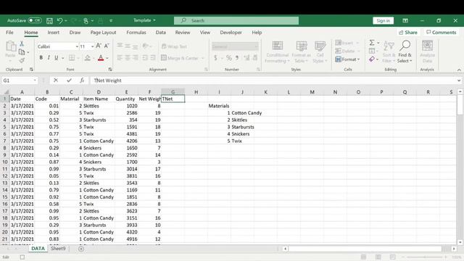464x261 pixels.
Task: Cancel entry with X in formula bar
Action: tap(56, 80)
